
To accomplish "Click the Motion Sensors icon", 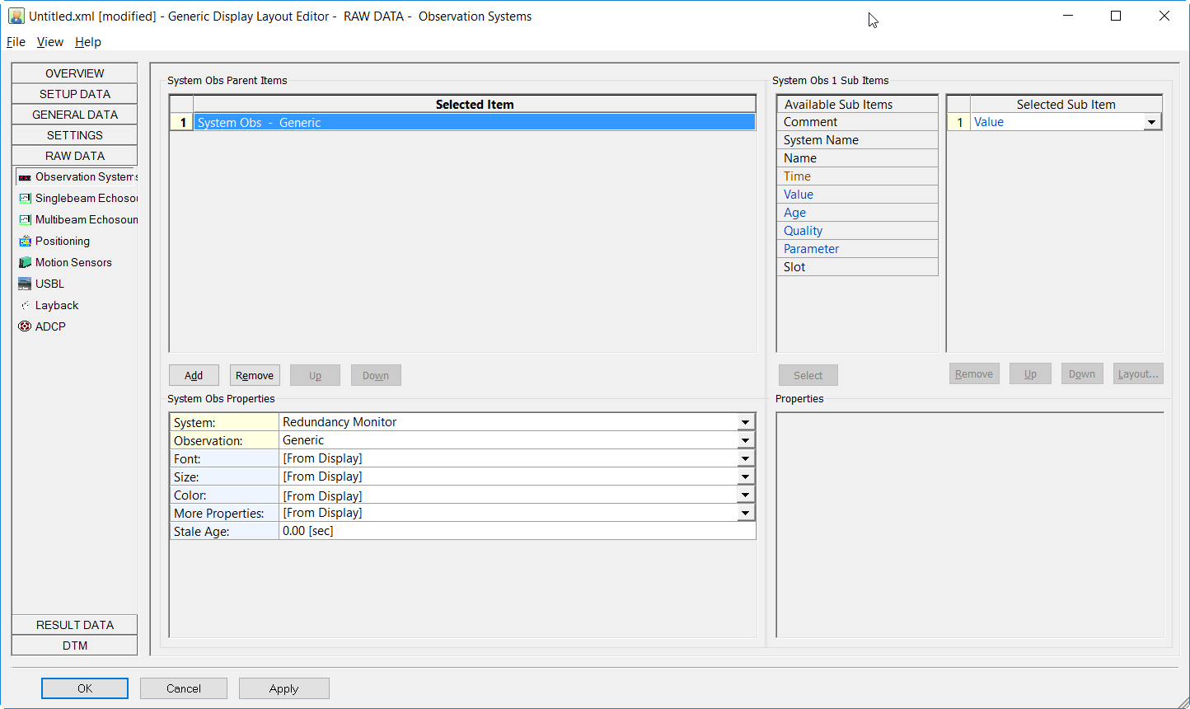I will tap(25, 263).
